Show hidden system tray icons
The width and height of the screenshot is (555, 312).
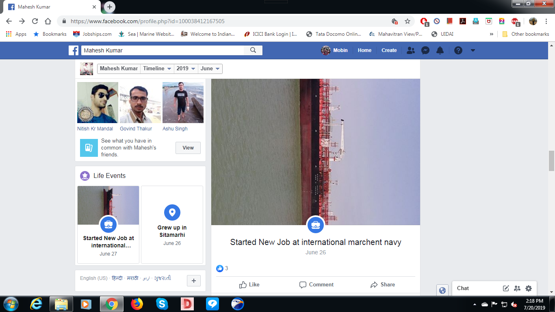click(475, 304)
